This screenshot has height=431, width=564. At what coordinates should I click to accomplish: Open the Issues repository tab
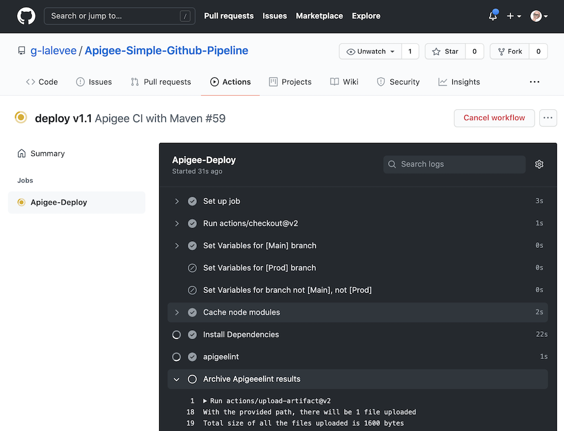click(94, 82)
